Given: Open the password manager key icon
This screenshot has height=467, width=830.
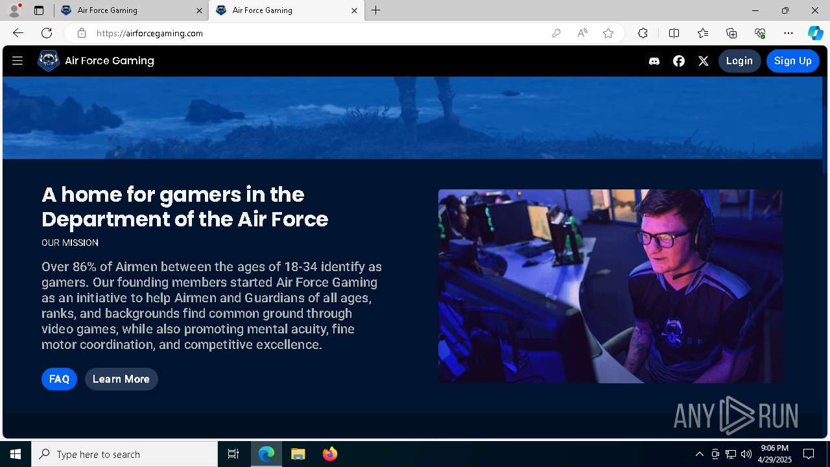Looking at the screenshot, I should pyautogui.click(x=556, y=33).
